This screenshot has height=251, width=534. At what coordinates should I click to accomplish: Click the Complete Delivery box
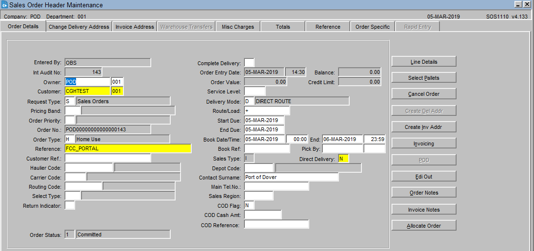(249, 63)
